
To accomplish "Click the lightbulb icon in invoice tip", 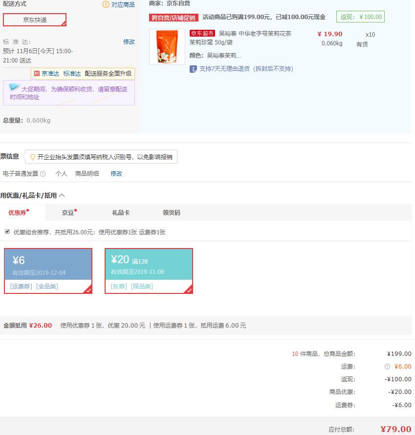I will [32, 157].
